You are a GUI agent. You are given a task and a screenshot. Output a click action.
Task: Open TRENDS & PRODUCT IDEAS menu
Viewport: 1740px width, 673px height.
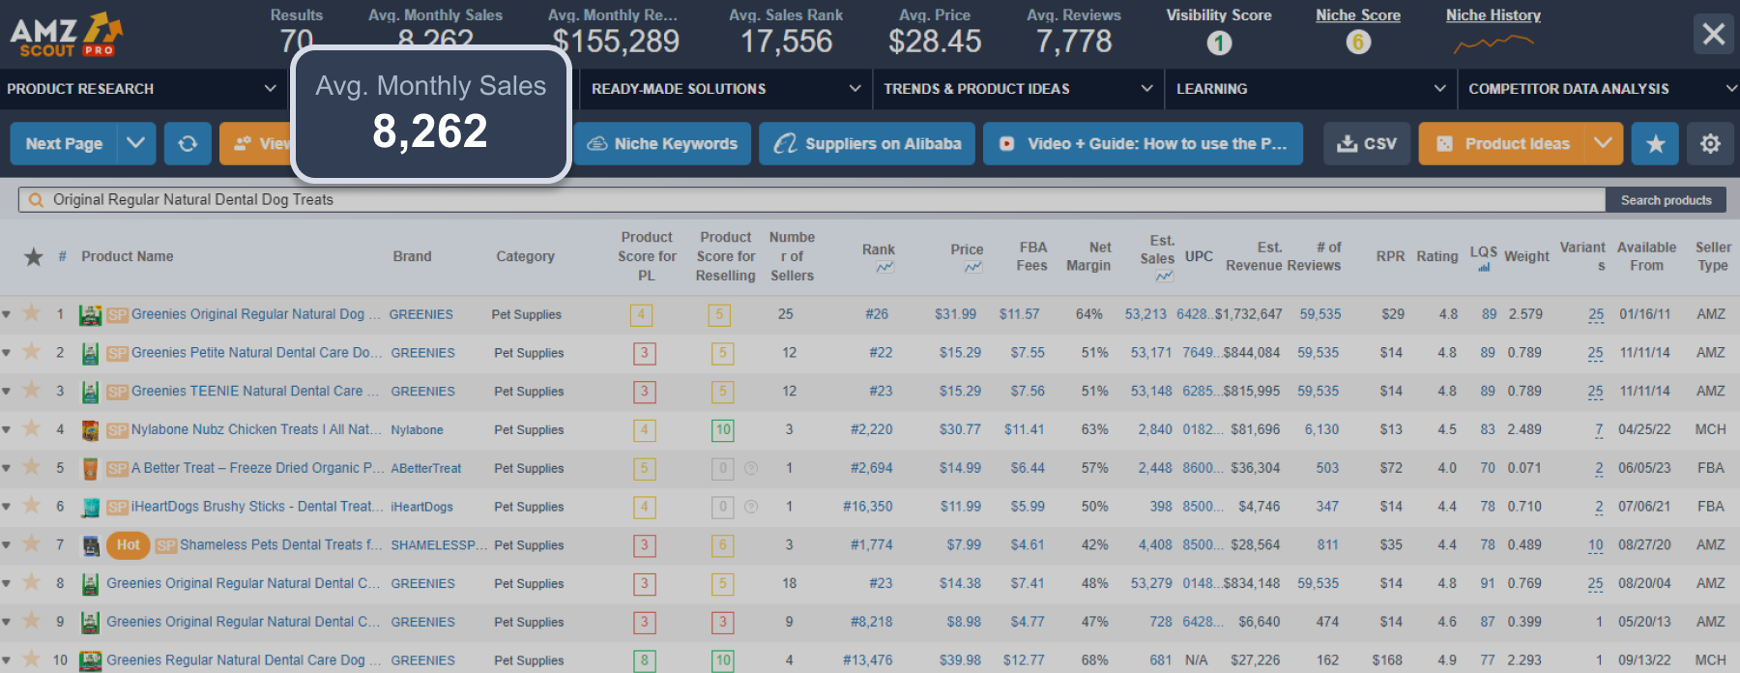[x=1018, y=89]
